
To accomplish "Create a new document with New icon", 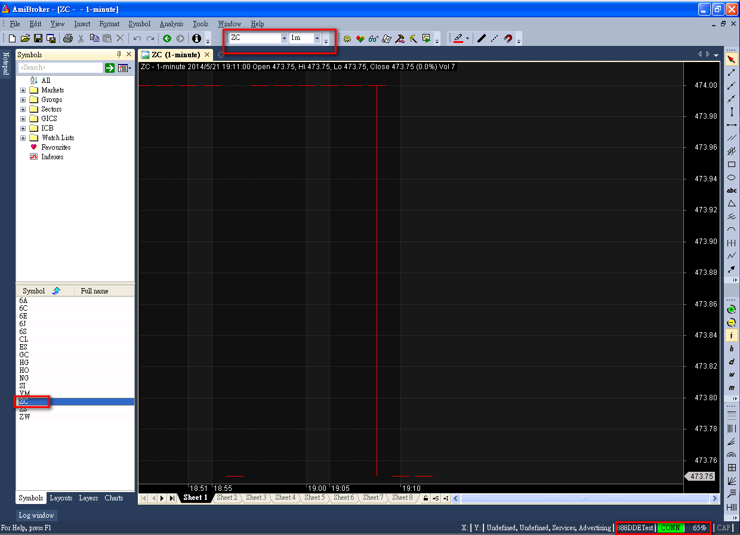I will click(12, 38).
